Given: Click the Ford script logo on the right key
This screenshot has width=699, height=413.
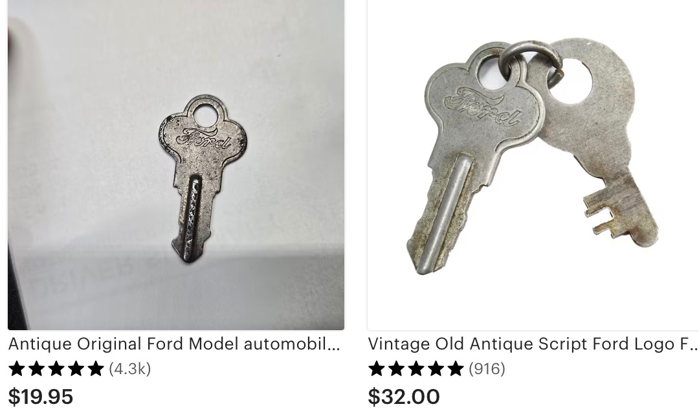Looking at the screenshot, I should click(480, 107).
